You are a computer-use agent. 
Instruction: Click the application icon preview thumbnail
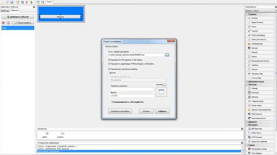coord(161,92)
